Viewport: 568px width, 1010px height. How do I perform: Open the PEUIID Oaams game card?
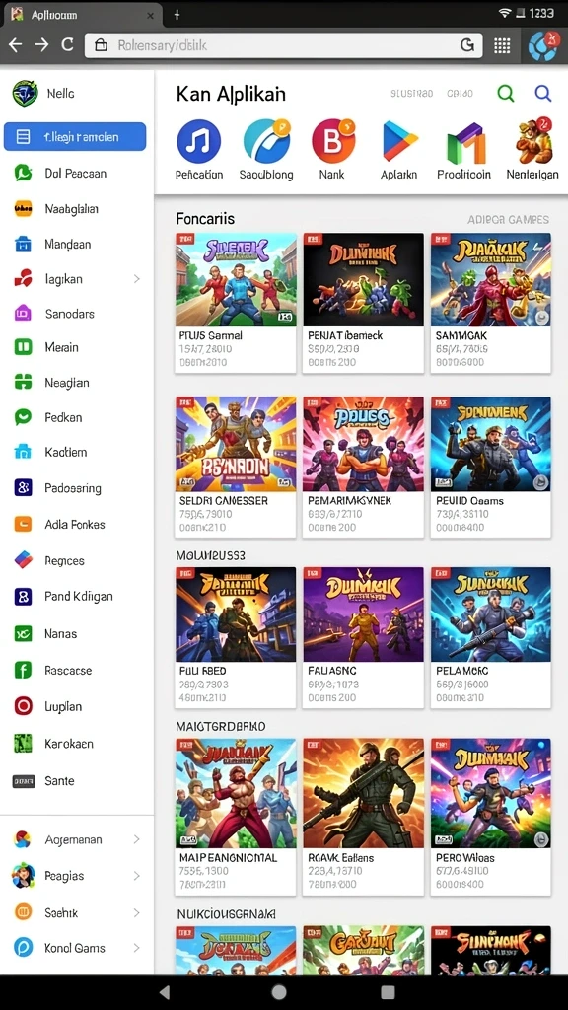click(491, 468)
